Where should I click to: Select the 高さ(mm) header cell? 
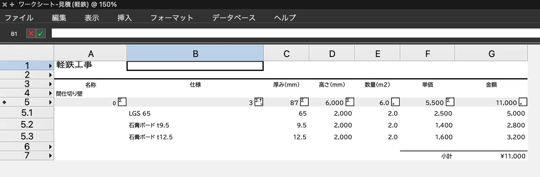tap(332, 84)
